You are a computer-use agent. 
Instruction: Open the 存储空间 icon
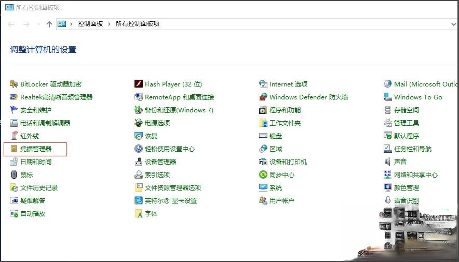[x=387, y=110]
